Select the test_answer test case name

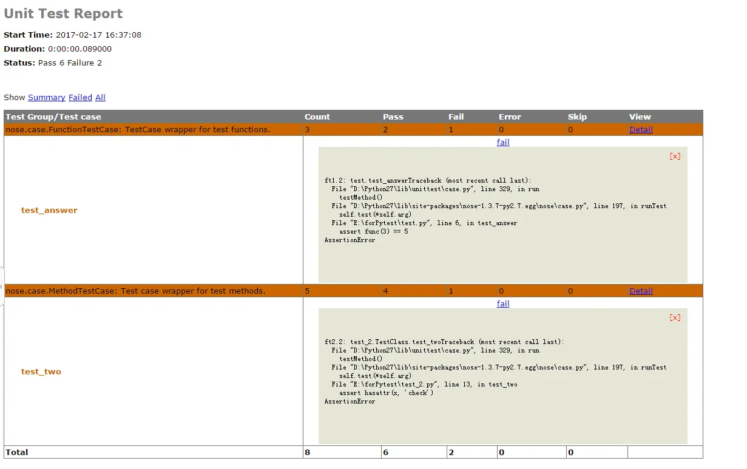[x=49, y=211]
